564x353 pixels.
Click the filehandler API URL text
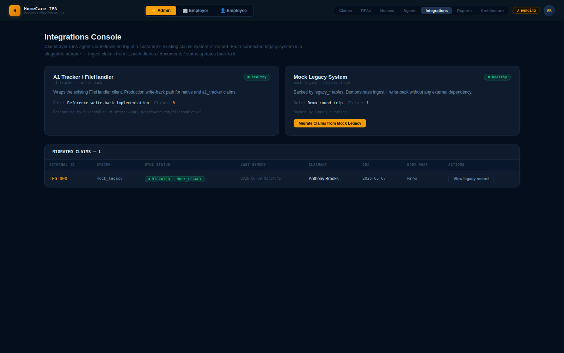(158, 112)
